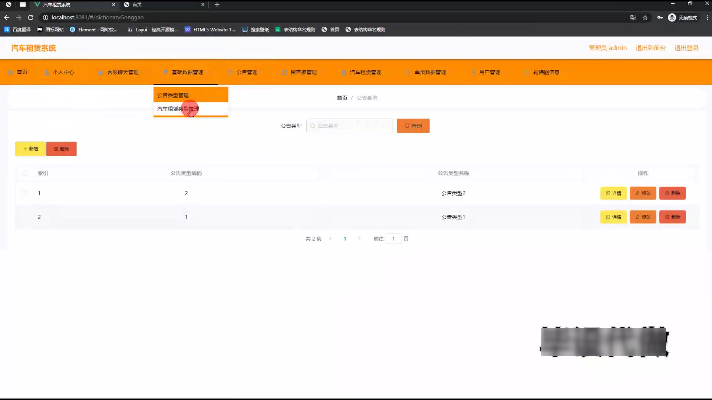This screenshot has width=712, height=400.
Task: Select 汽车租赁类型管理 submenu item
Action: coord(178,109)
